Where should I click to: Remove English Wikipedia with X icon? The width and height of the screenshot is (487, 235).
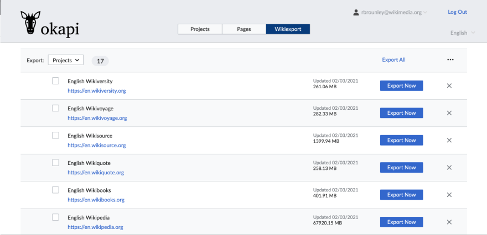tap(449, 222)
